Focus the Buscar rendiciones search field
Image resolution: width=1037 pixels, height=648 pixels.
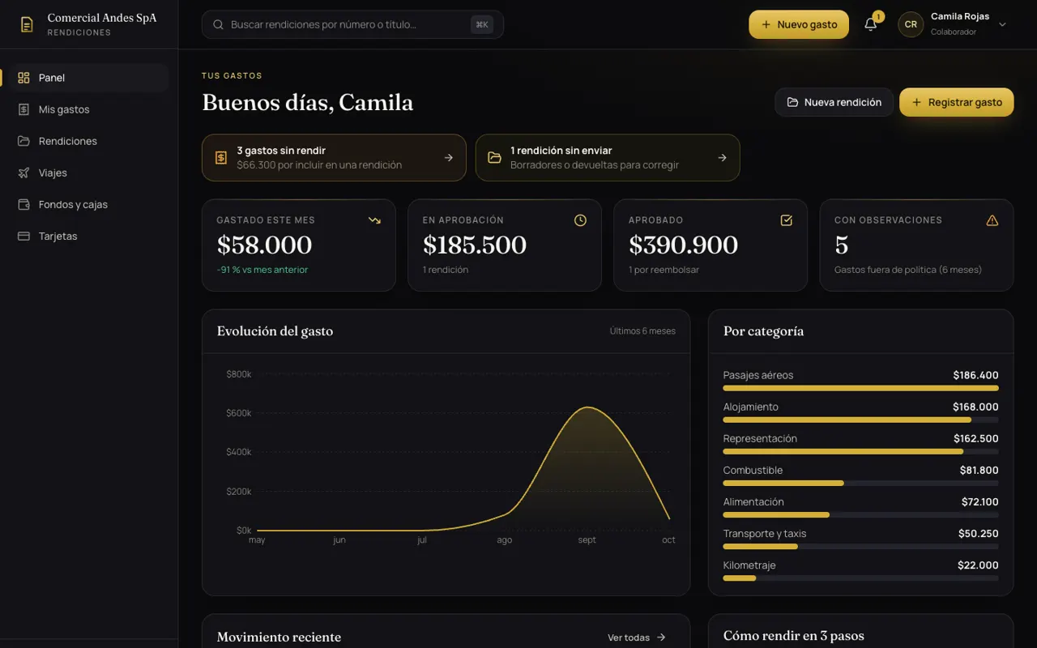click(x=352, y=24)
